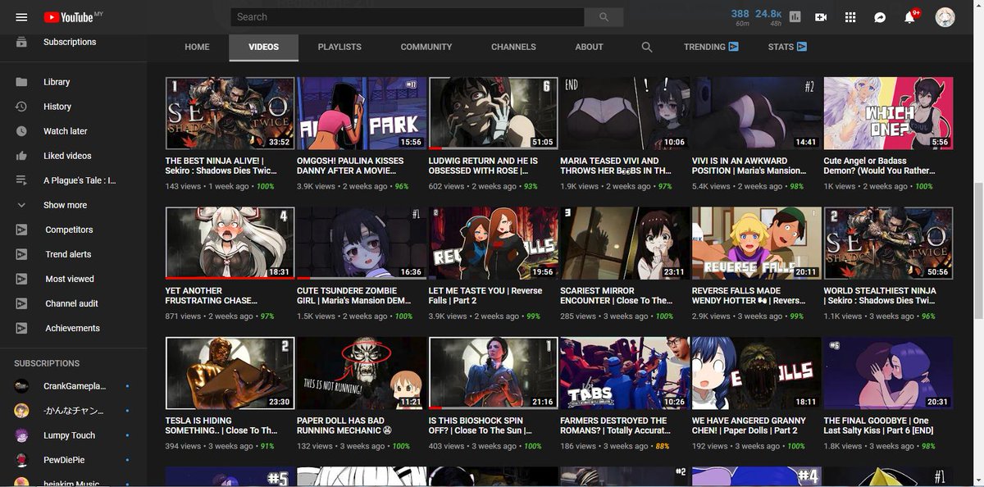
Task: Open THE FINAL GOODBYE video title
Action: pos(880,426)
